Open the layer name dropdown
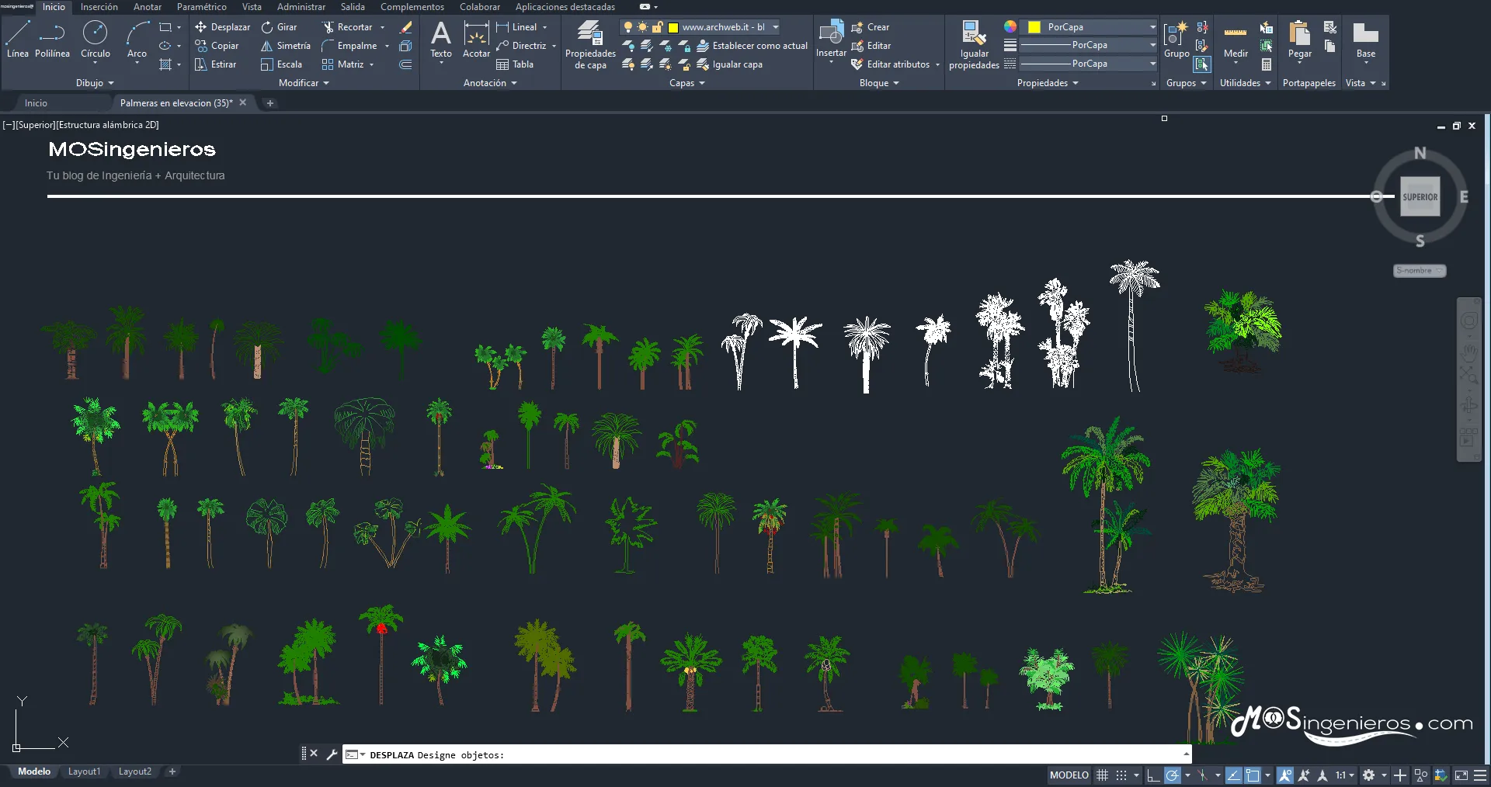1491x787 pixels. tap(775, 27)
